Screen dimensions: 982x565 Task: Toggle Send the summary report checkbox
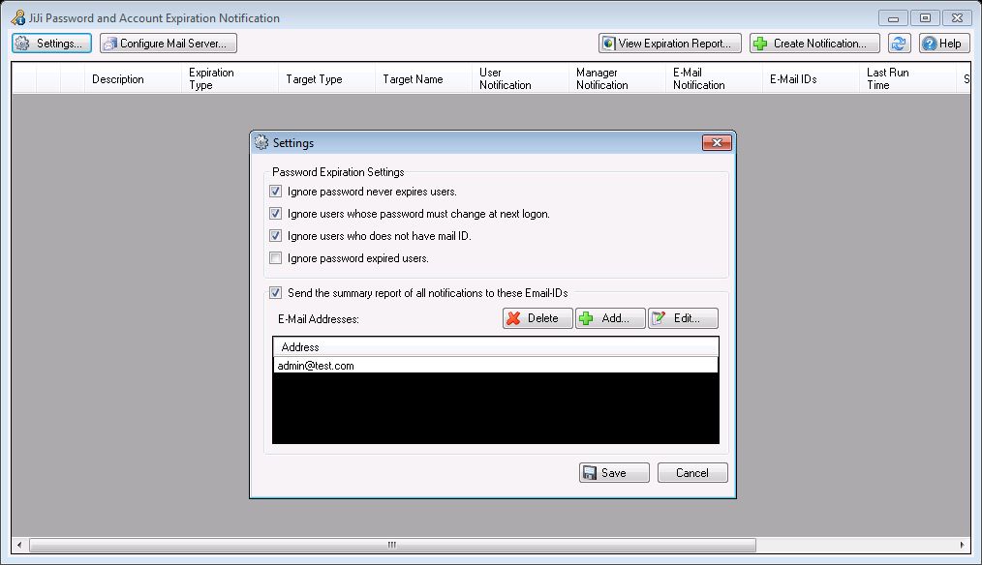276,293
